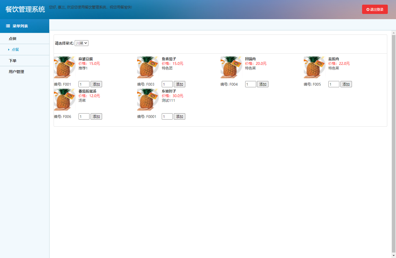Image resolution: width=396 pixels, height=258 pixels.
Task: Click the 编号 F003 label
Action: tap(146, 84)
